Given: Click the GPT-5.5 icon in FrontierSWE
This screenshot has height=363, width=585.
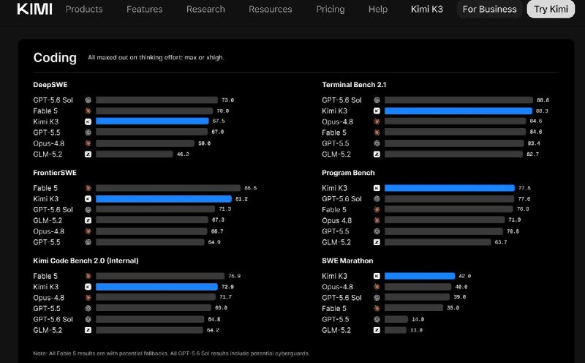Looking at the screenshot, I should (x=88, y=242).
